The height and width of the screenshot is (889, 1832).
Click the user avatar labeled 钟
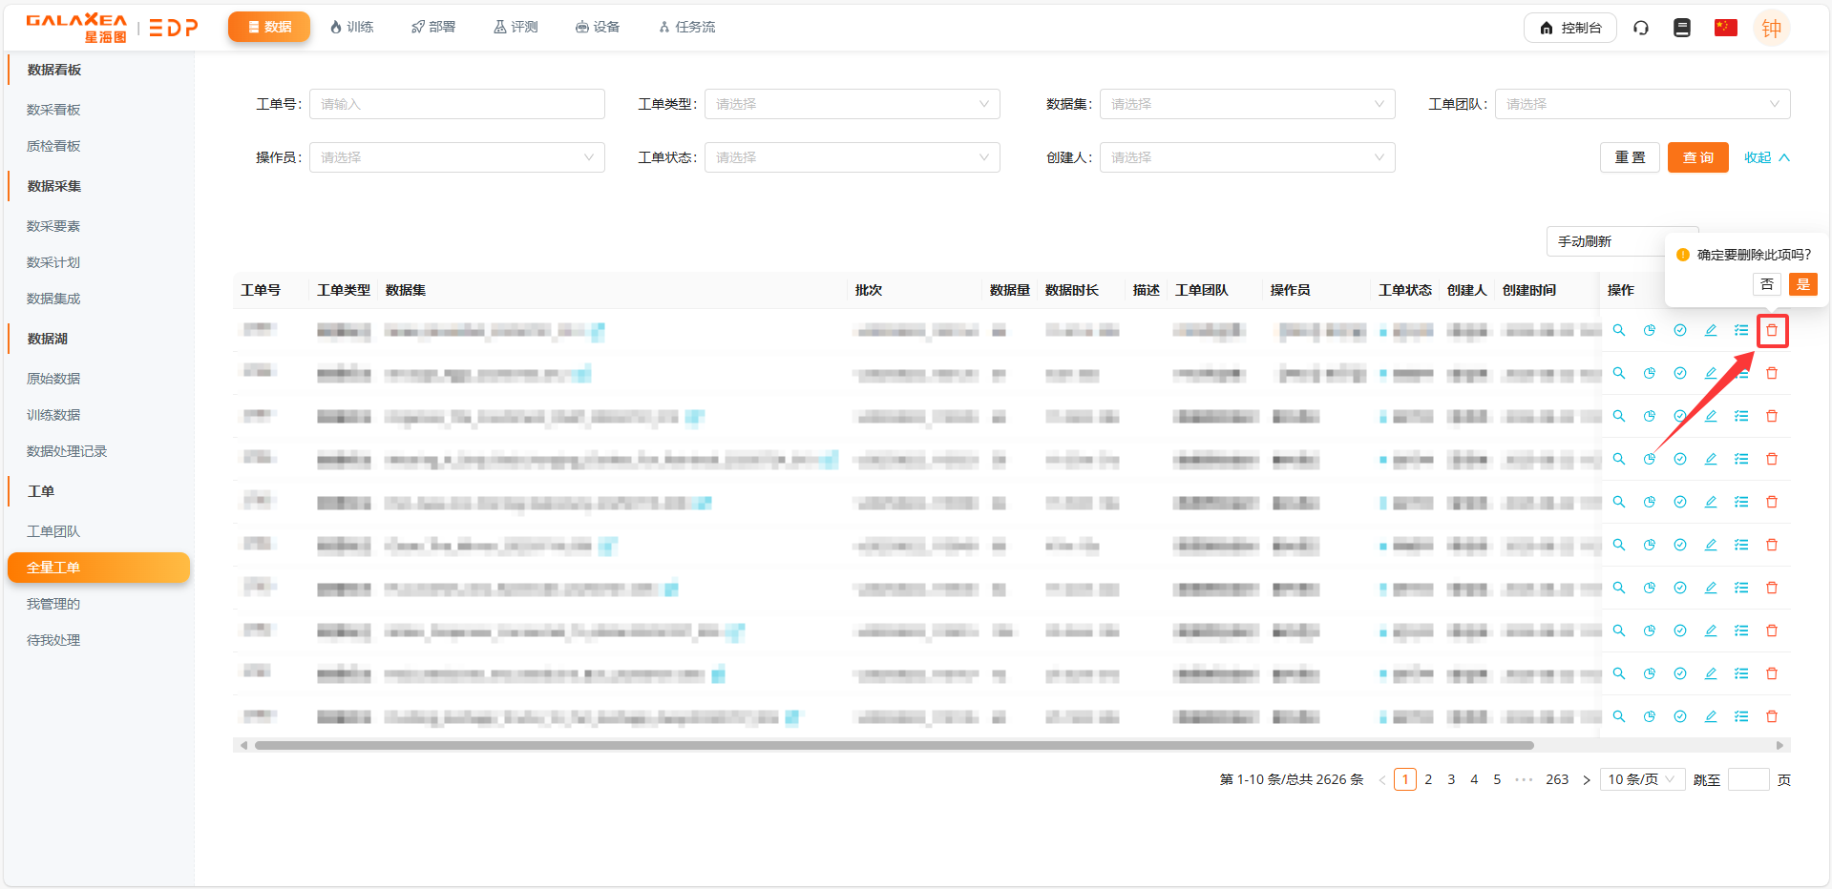tap(1771, 28)
